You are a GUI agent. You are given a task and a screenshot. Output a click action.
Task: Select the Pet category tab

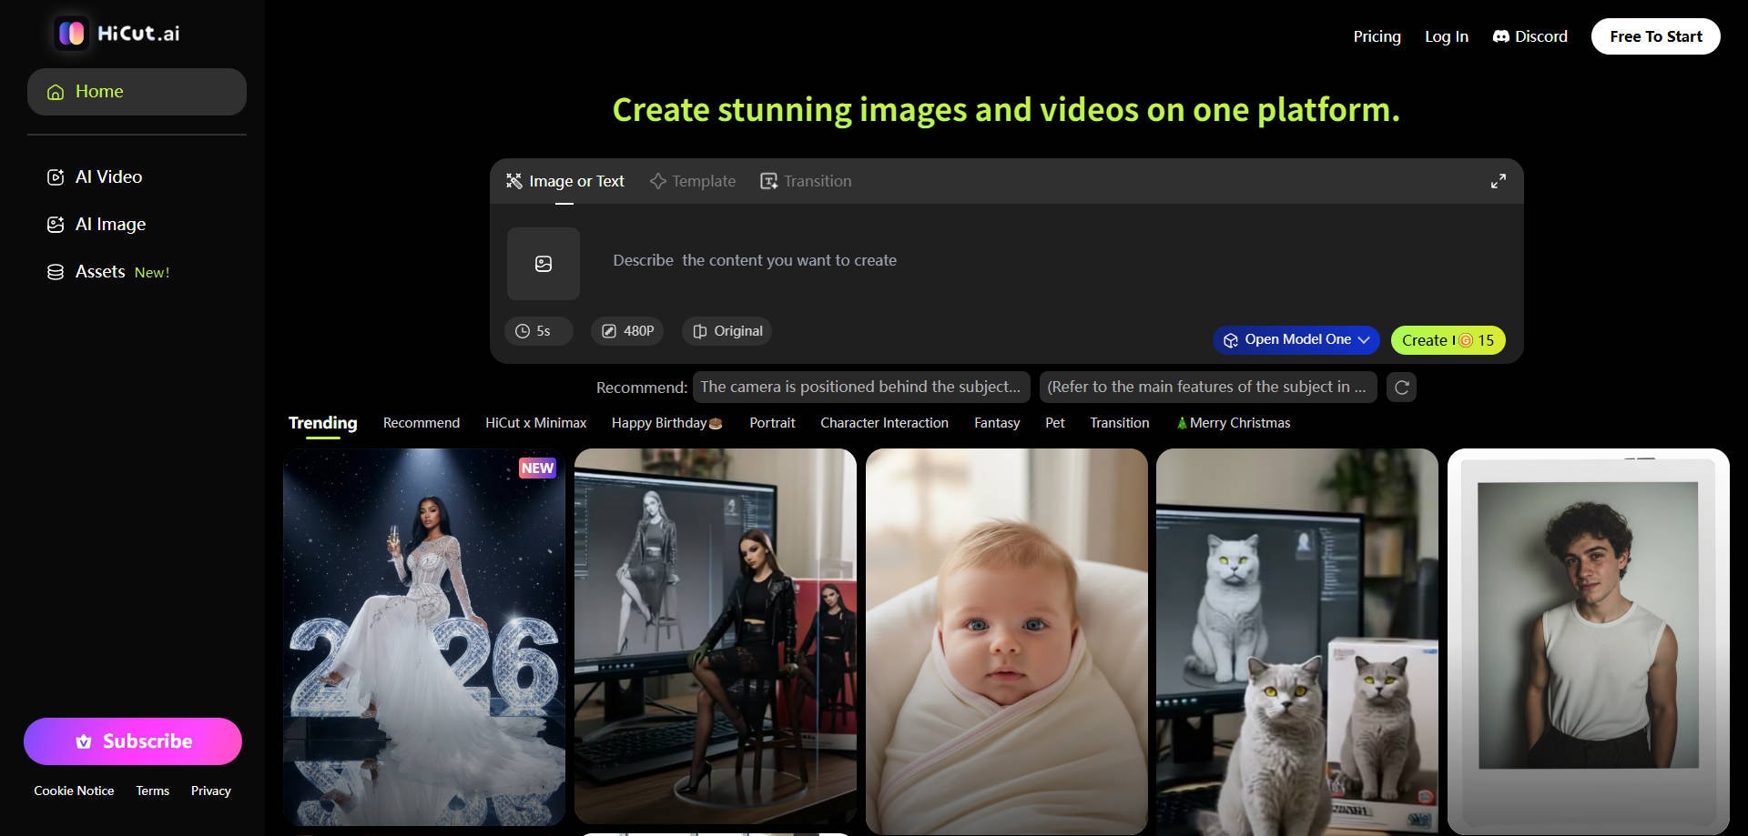tap(1055, 423)
